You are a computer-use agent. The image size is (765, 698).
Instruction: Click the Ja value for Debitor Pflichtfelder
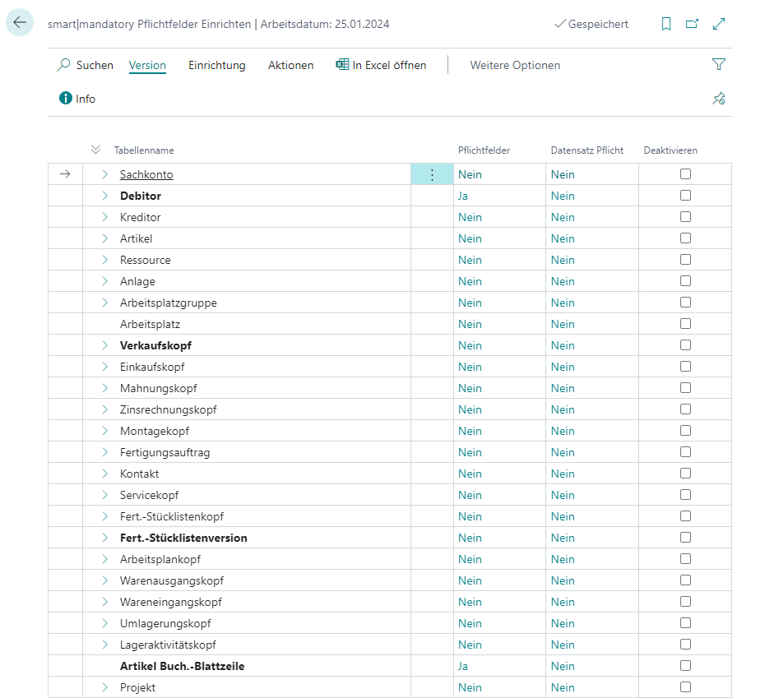click(463, 195)
